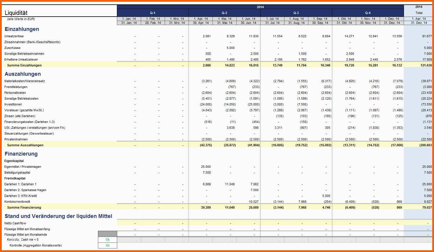Select the Umsatzerlöse row label
Screen dimensions: 434x252
(14, 36)
